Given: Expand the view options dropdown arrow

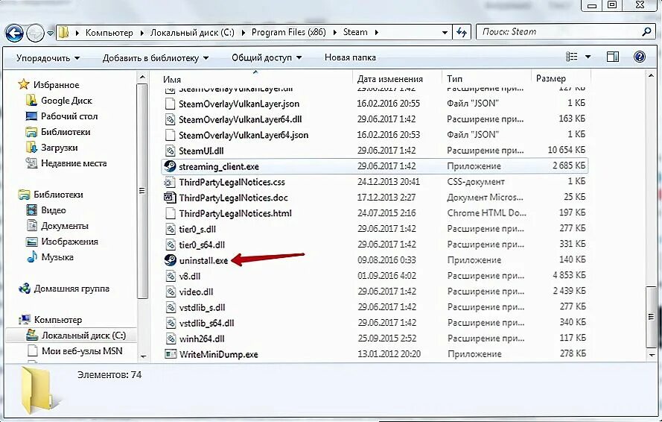Looking at the screenshot, I should pos(588,57).
